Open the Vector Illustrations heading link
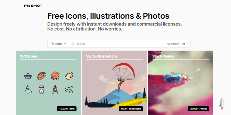The height and width of the screenshot is (115, 231). (x=102, y=56)
